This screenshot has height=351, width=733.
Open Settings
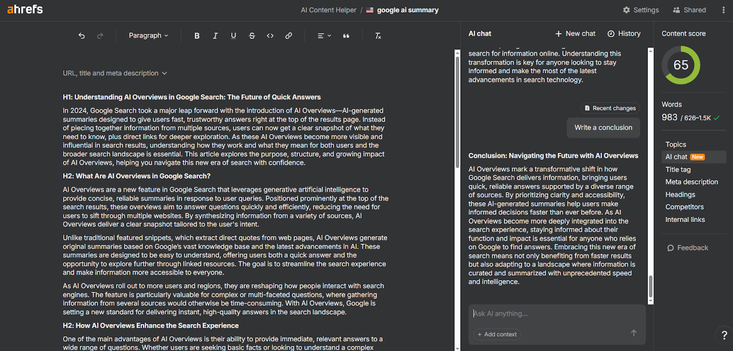641,10
